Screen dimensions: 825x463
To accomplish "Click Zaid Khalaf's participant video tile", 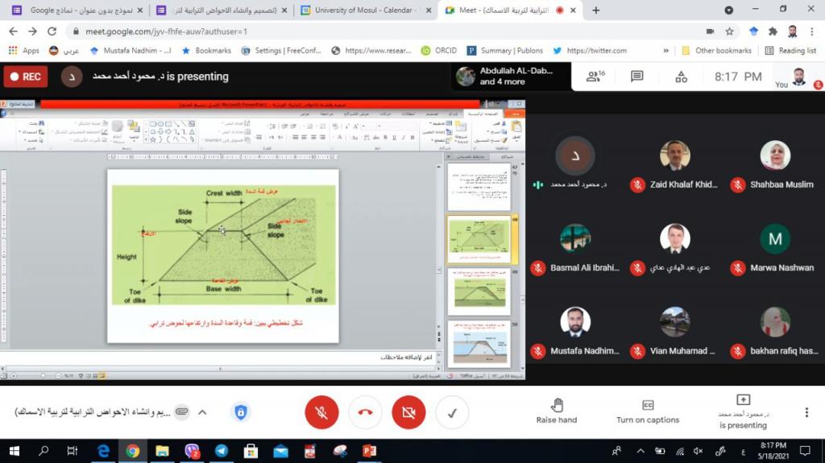I will [675, 167].
